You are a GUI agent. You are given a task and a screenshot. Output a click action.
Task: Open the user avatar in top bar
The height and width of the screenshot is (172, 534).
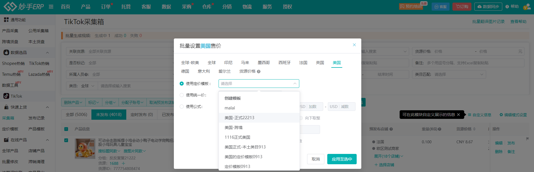coord(527,7)
